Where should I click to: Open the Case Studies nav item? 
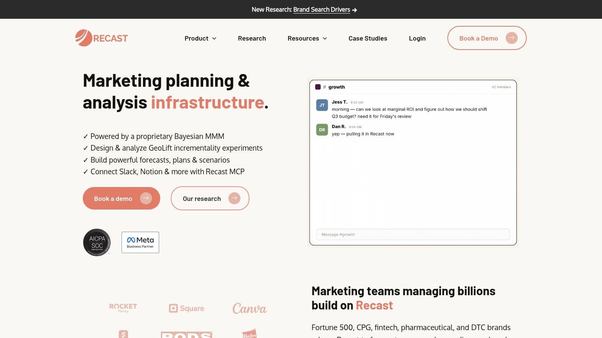click(x=368, y=38)
